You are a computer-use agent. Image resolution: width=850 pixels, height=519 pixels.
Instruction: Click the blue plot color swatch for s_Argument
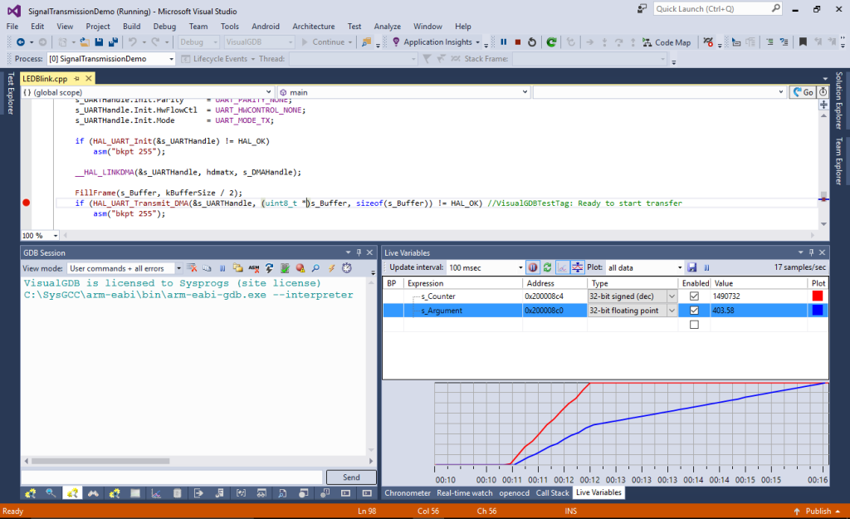click(x=818, y=311)
